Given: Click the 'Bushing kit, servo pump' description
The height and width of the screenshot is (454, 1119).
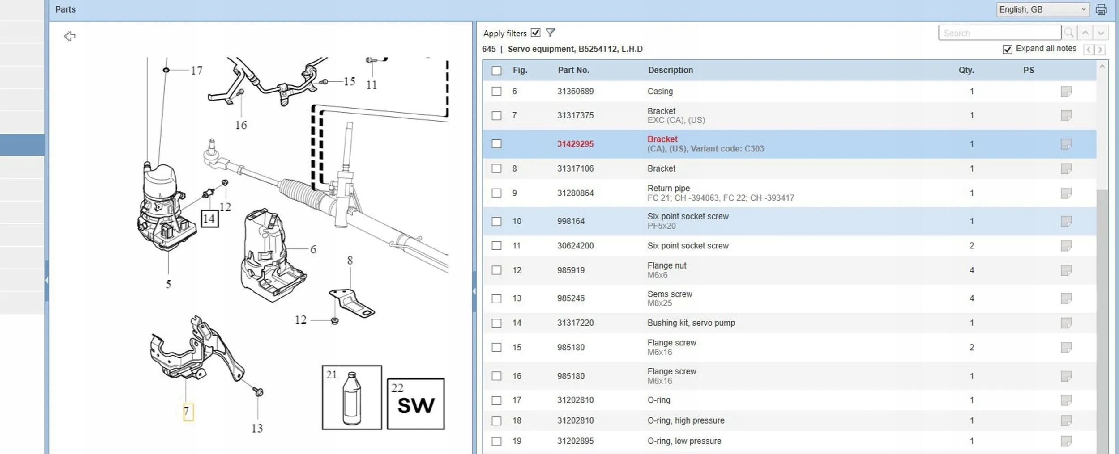Looking at the screenshot, I should click(691, 323).
